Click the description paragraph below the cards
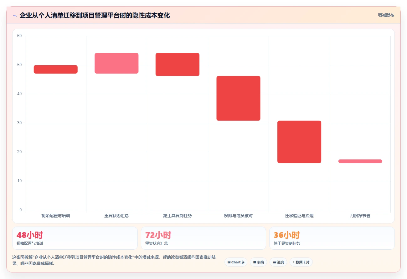 pos(114,260)
